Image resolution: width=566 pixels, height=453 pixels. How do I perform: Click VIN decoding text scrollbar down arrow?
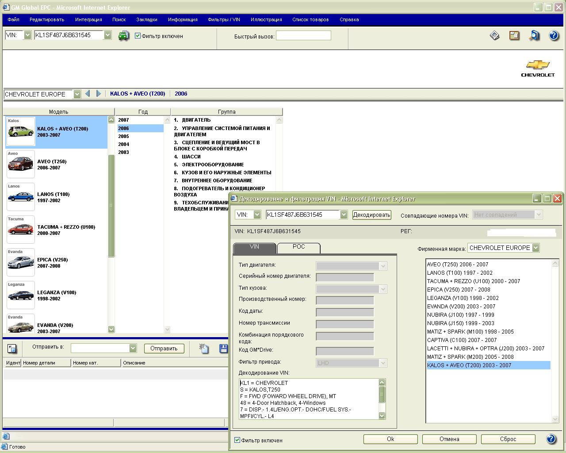pyautogui.click(x=382, y=415)
